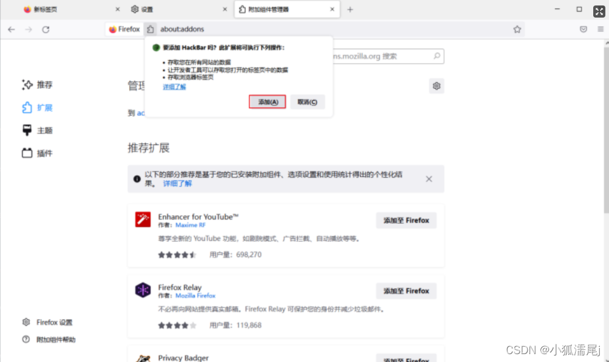Open the Firefox hamburger menu

coord(601,29)
